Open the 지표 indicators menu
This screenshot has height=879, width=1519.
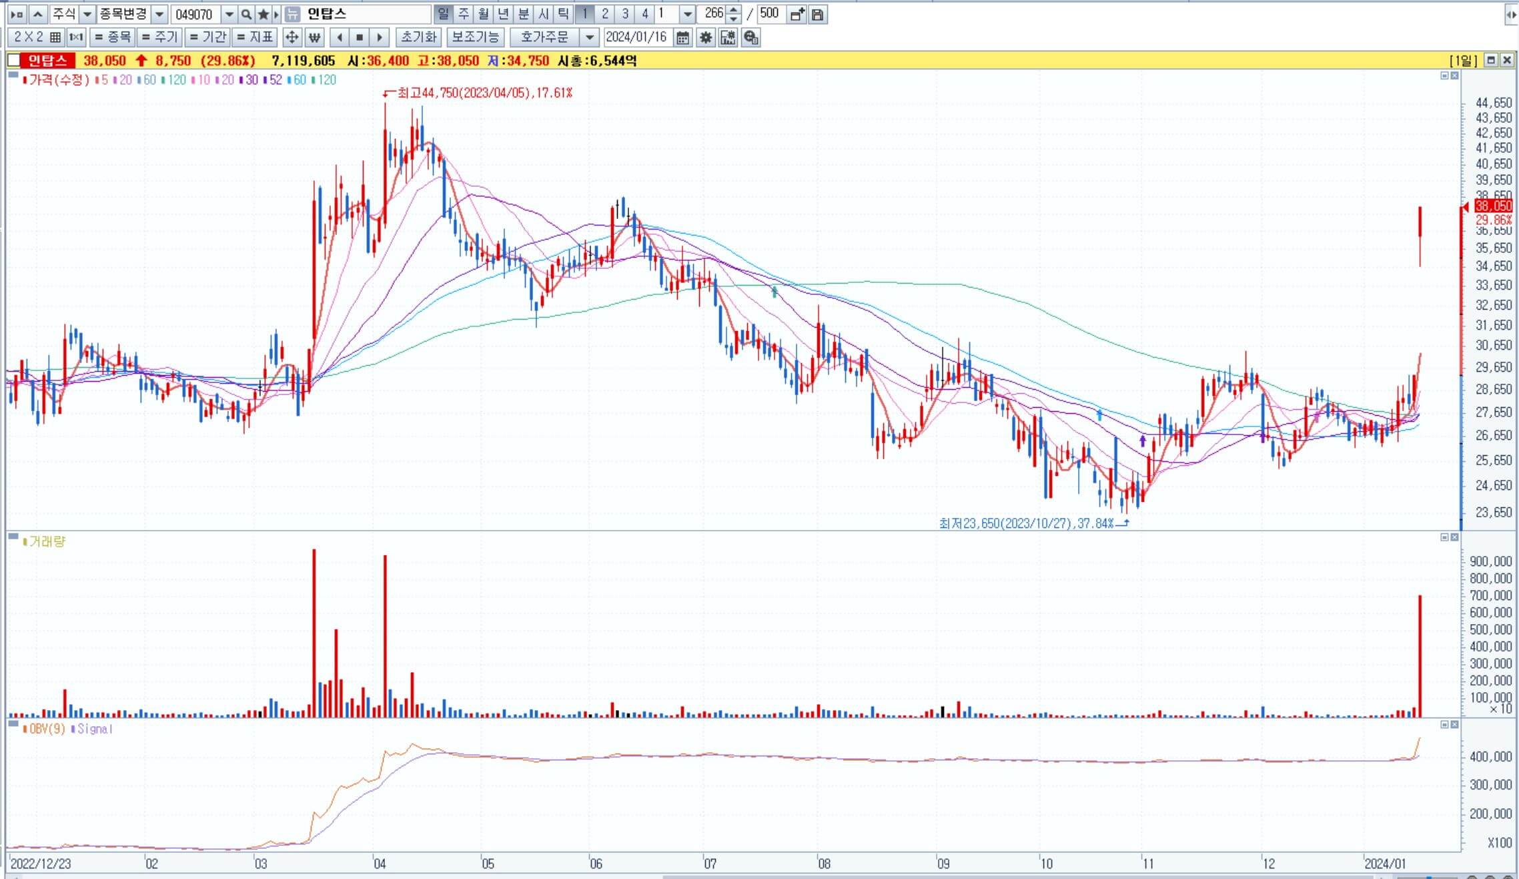click(256, 37)
